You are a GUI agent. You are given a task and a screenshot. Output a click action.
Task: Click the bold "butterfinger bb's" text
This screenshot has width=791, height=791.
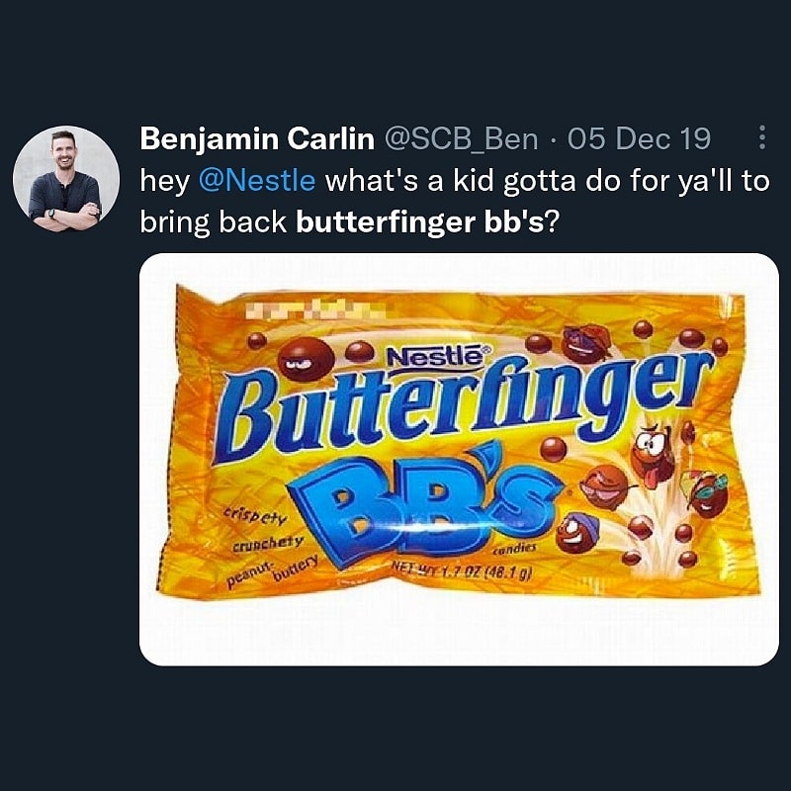coord(418,223)
